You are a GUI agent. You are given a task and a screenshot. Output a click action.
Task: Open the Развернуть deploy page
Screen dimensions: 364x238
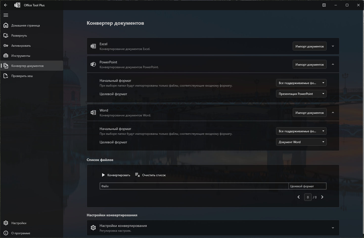32,36
